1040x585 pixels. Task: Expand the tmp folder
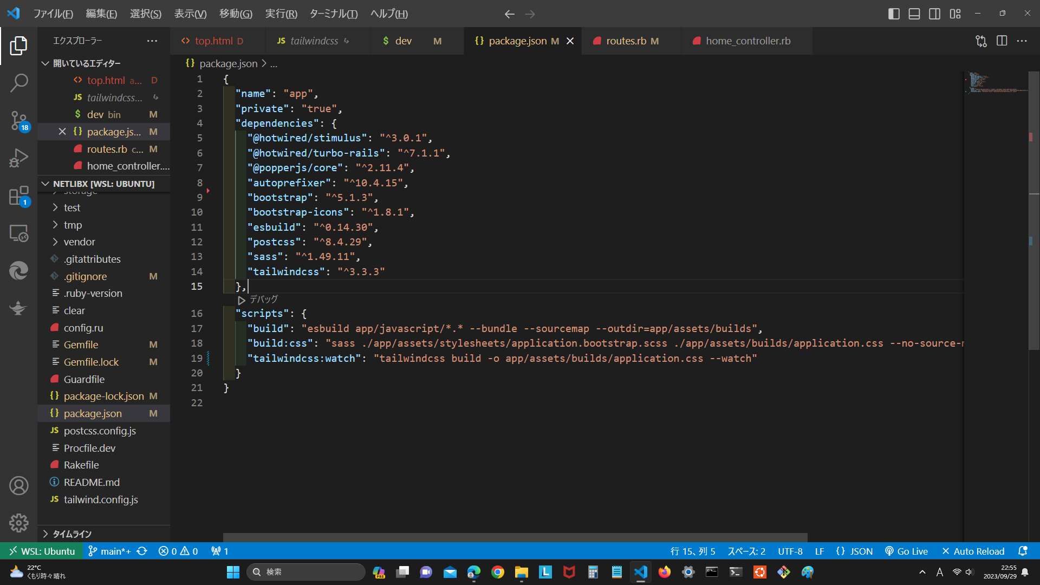coord(103,225)
